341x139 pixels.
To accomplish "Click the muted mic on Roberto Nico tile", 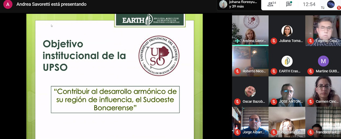I will (237, 71).
